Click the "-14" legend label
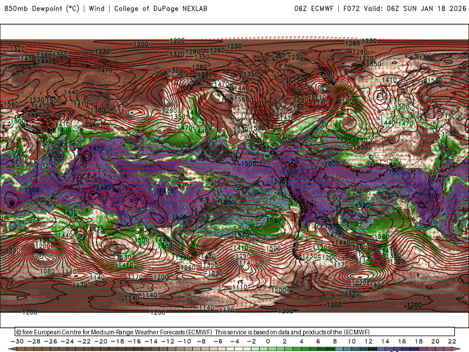 click(151, 341)
